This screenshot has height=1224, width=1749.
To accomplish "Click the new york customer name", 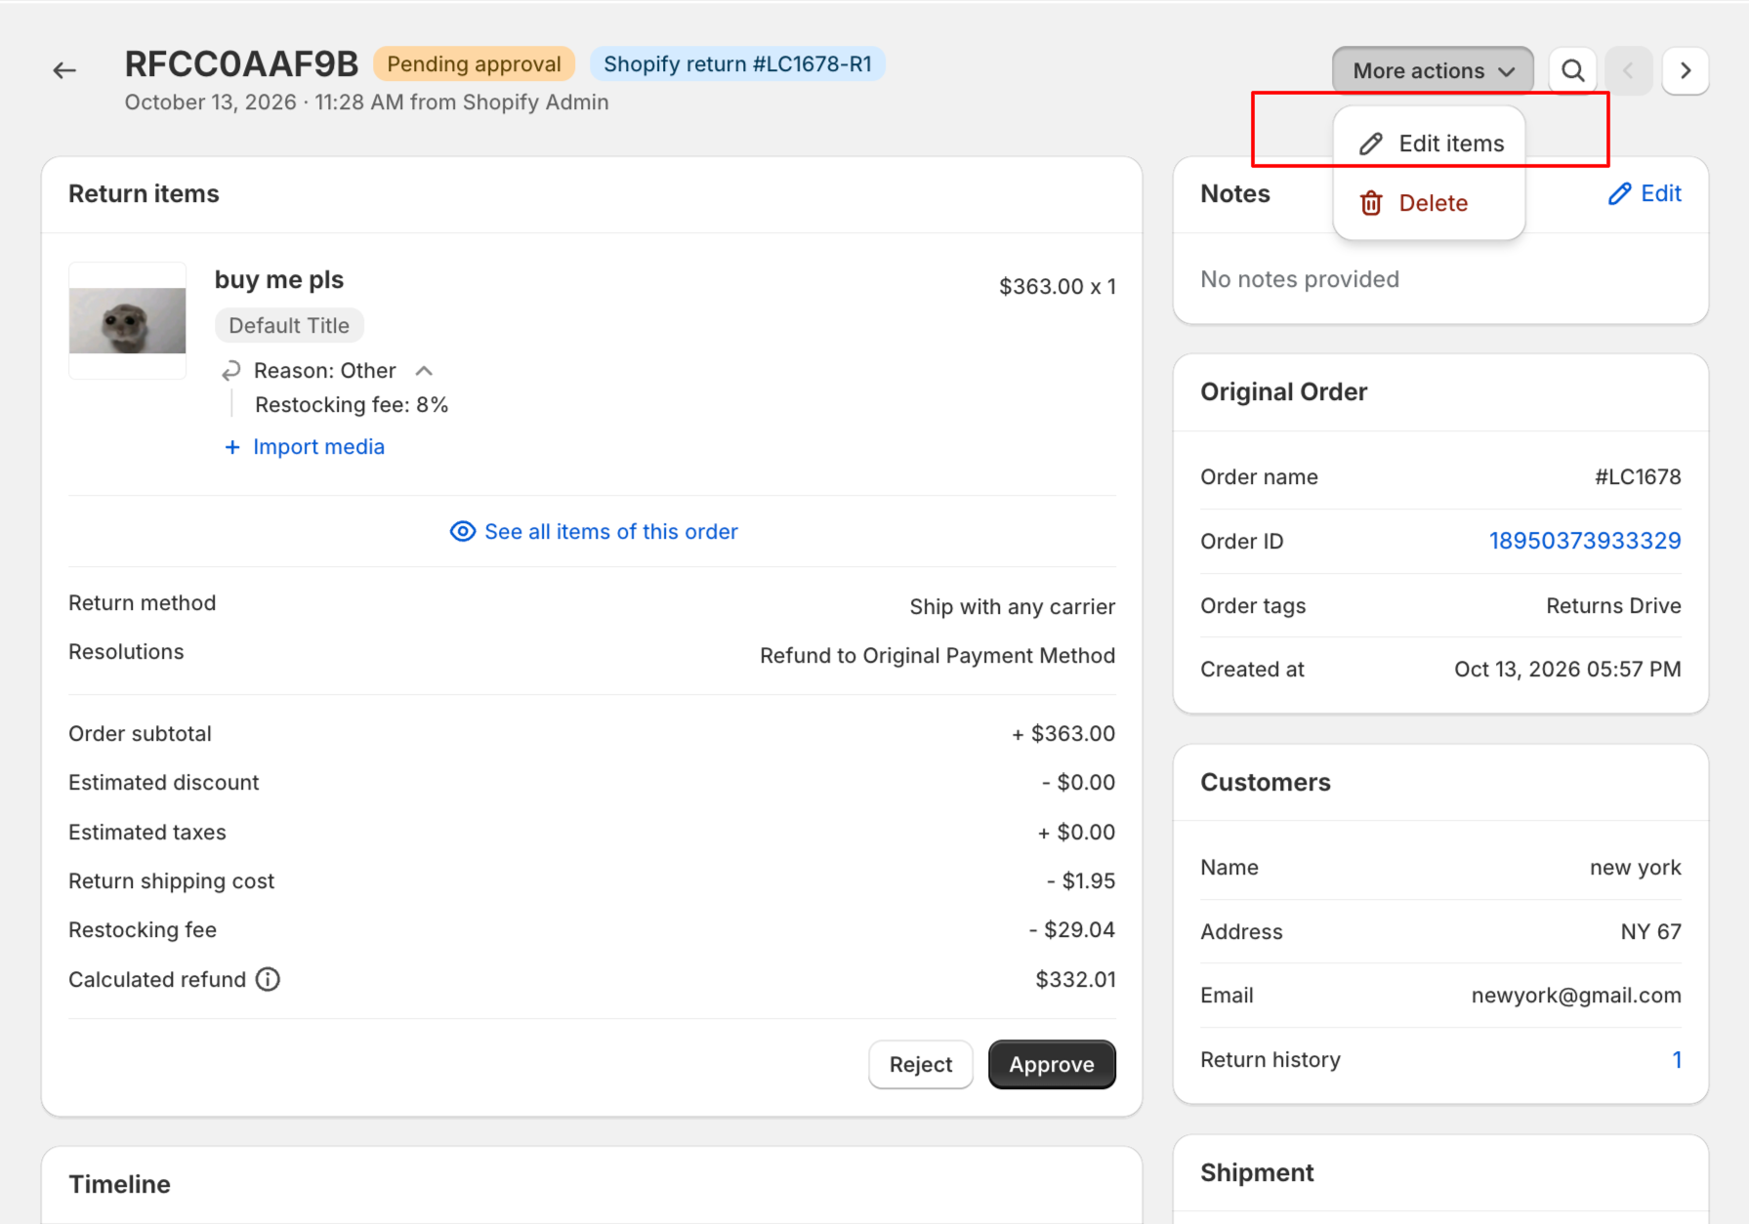I will [1635, 868].
